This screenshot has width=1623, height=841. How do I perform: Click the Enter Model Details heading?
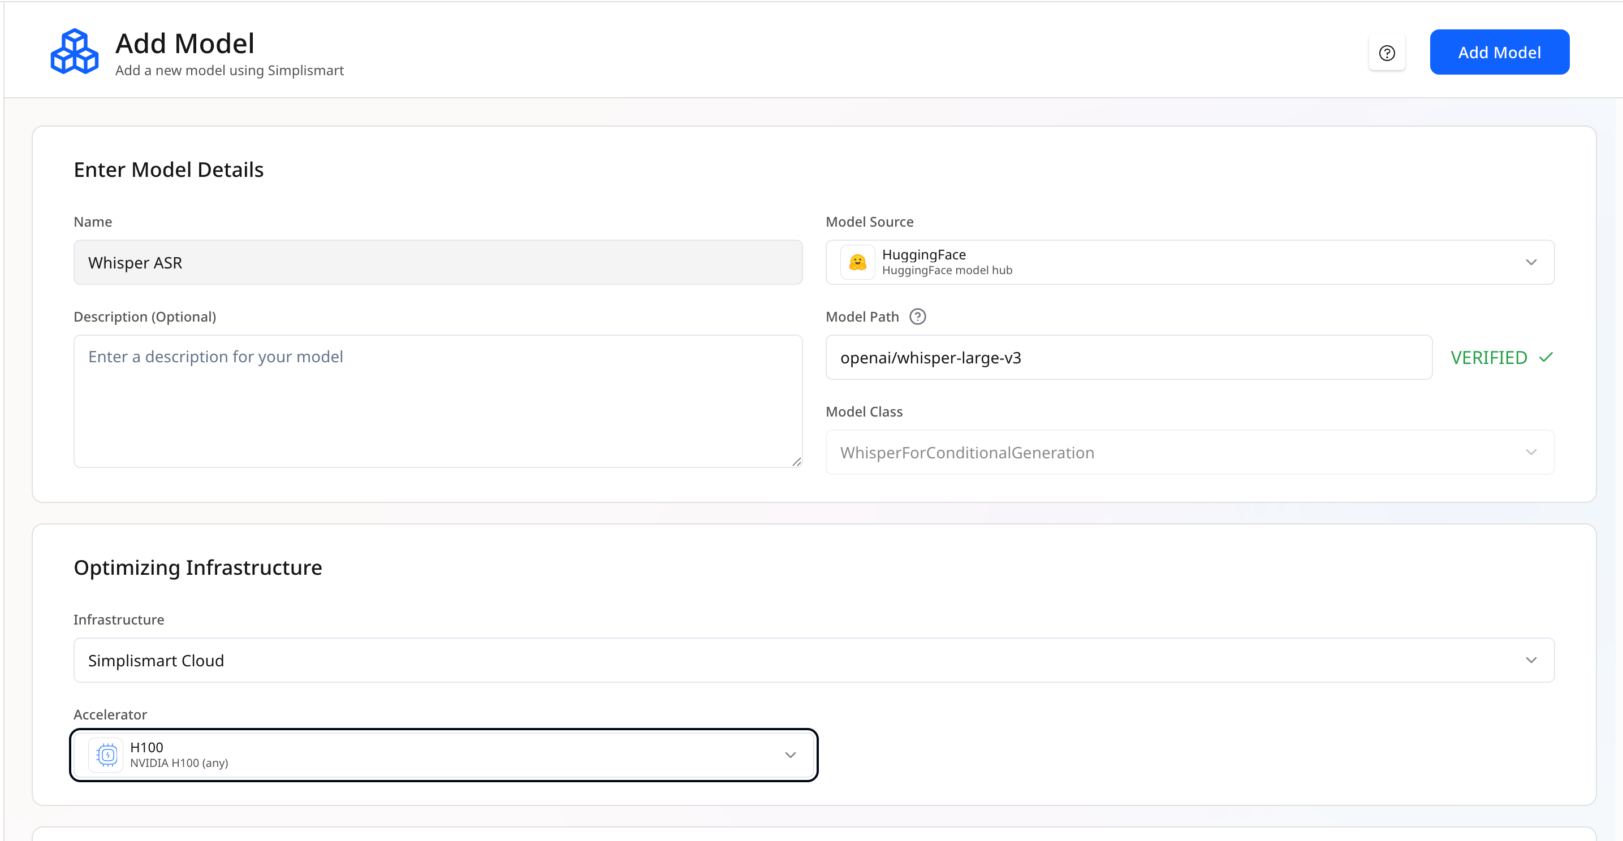(x=168, y=170)
